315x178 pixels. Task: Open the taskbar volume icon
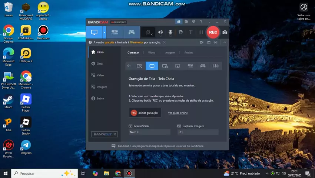(283, 174)
